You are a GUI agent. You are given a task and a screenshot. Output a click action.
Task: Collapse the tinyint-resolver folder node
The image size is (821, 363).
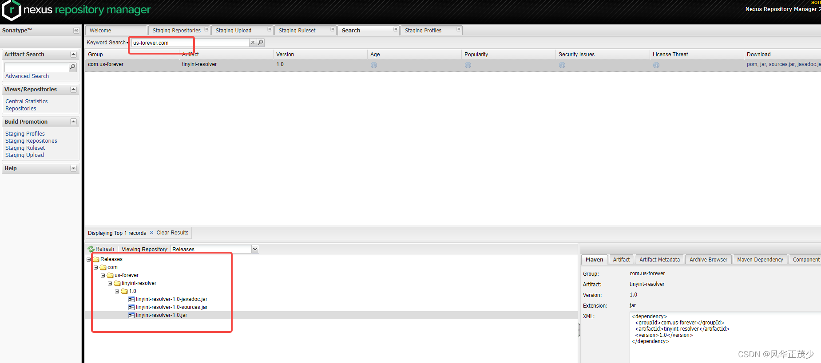tap(110, 284)
